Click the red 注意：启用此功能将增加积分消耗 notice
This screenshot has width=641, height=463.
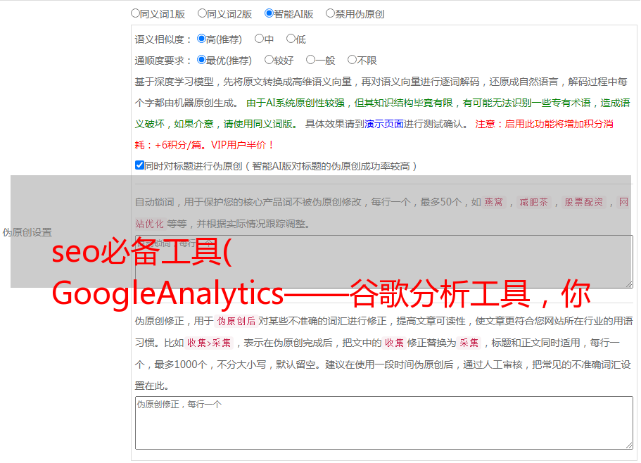tap(374, 134)
